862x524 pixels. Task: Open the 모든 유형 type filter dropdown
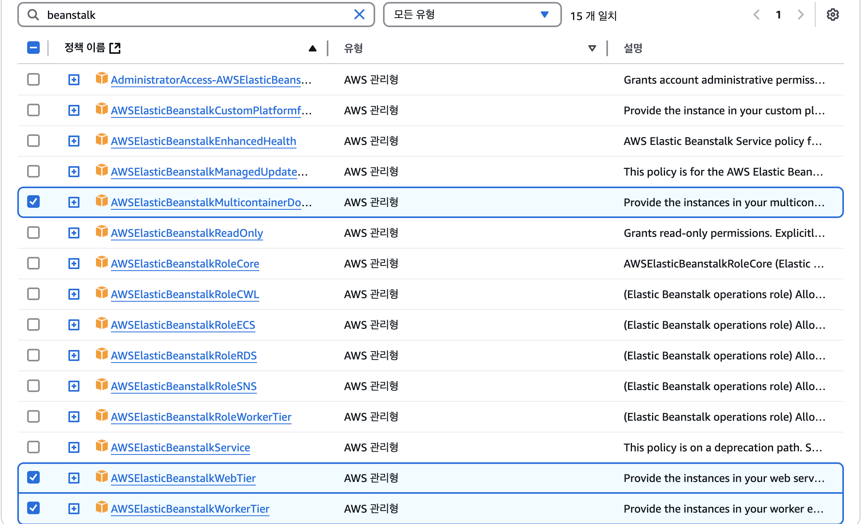[472, 15]
